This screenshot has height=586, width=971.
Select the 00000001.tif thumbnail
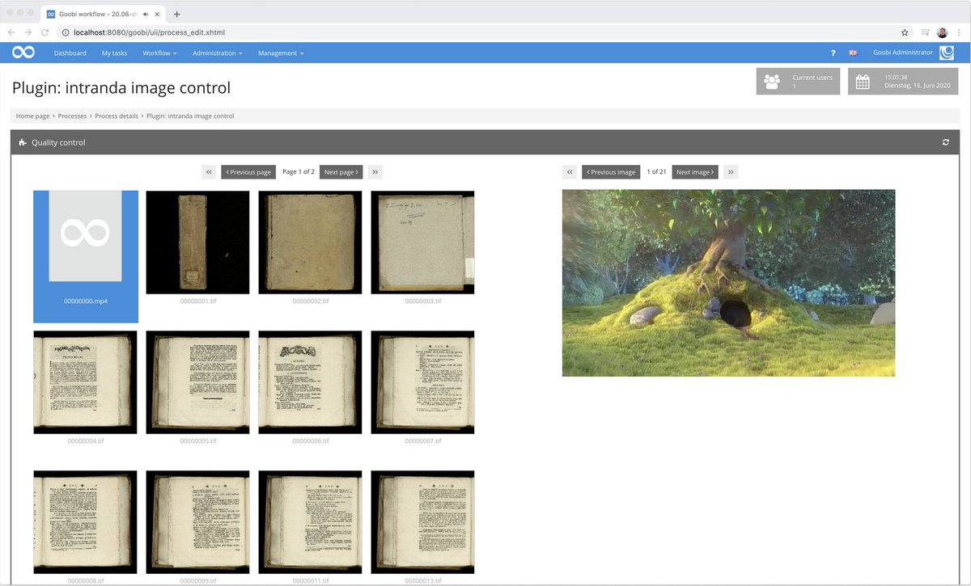(197, 241)
